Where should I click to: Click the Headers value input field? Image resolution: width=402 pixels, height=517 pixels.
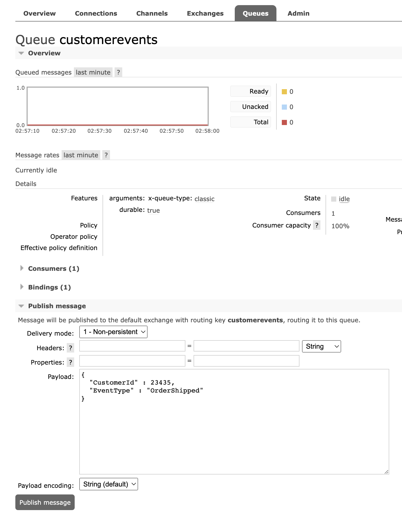click(x=247, y=346)
